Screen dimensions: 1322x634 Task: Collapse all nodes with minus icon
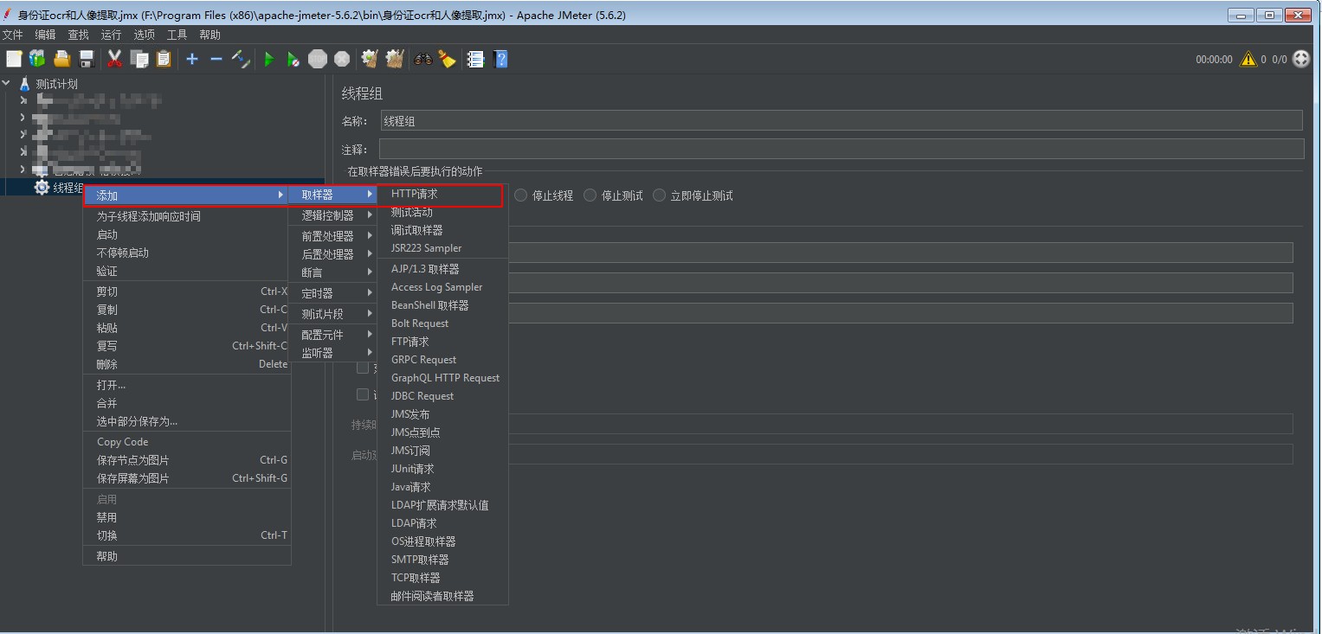216,59
